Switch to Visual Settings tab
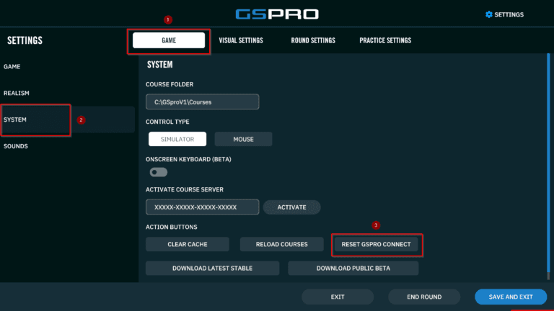 pyautogui.click(x=241, y=40)
